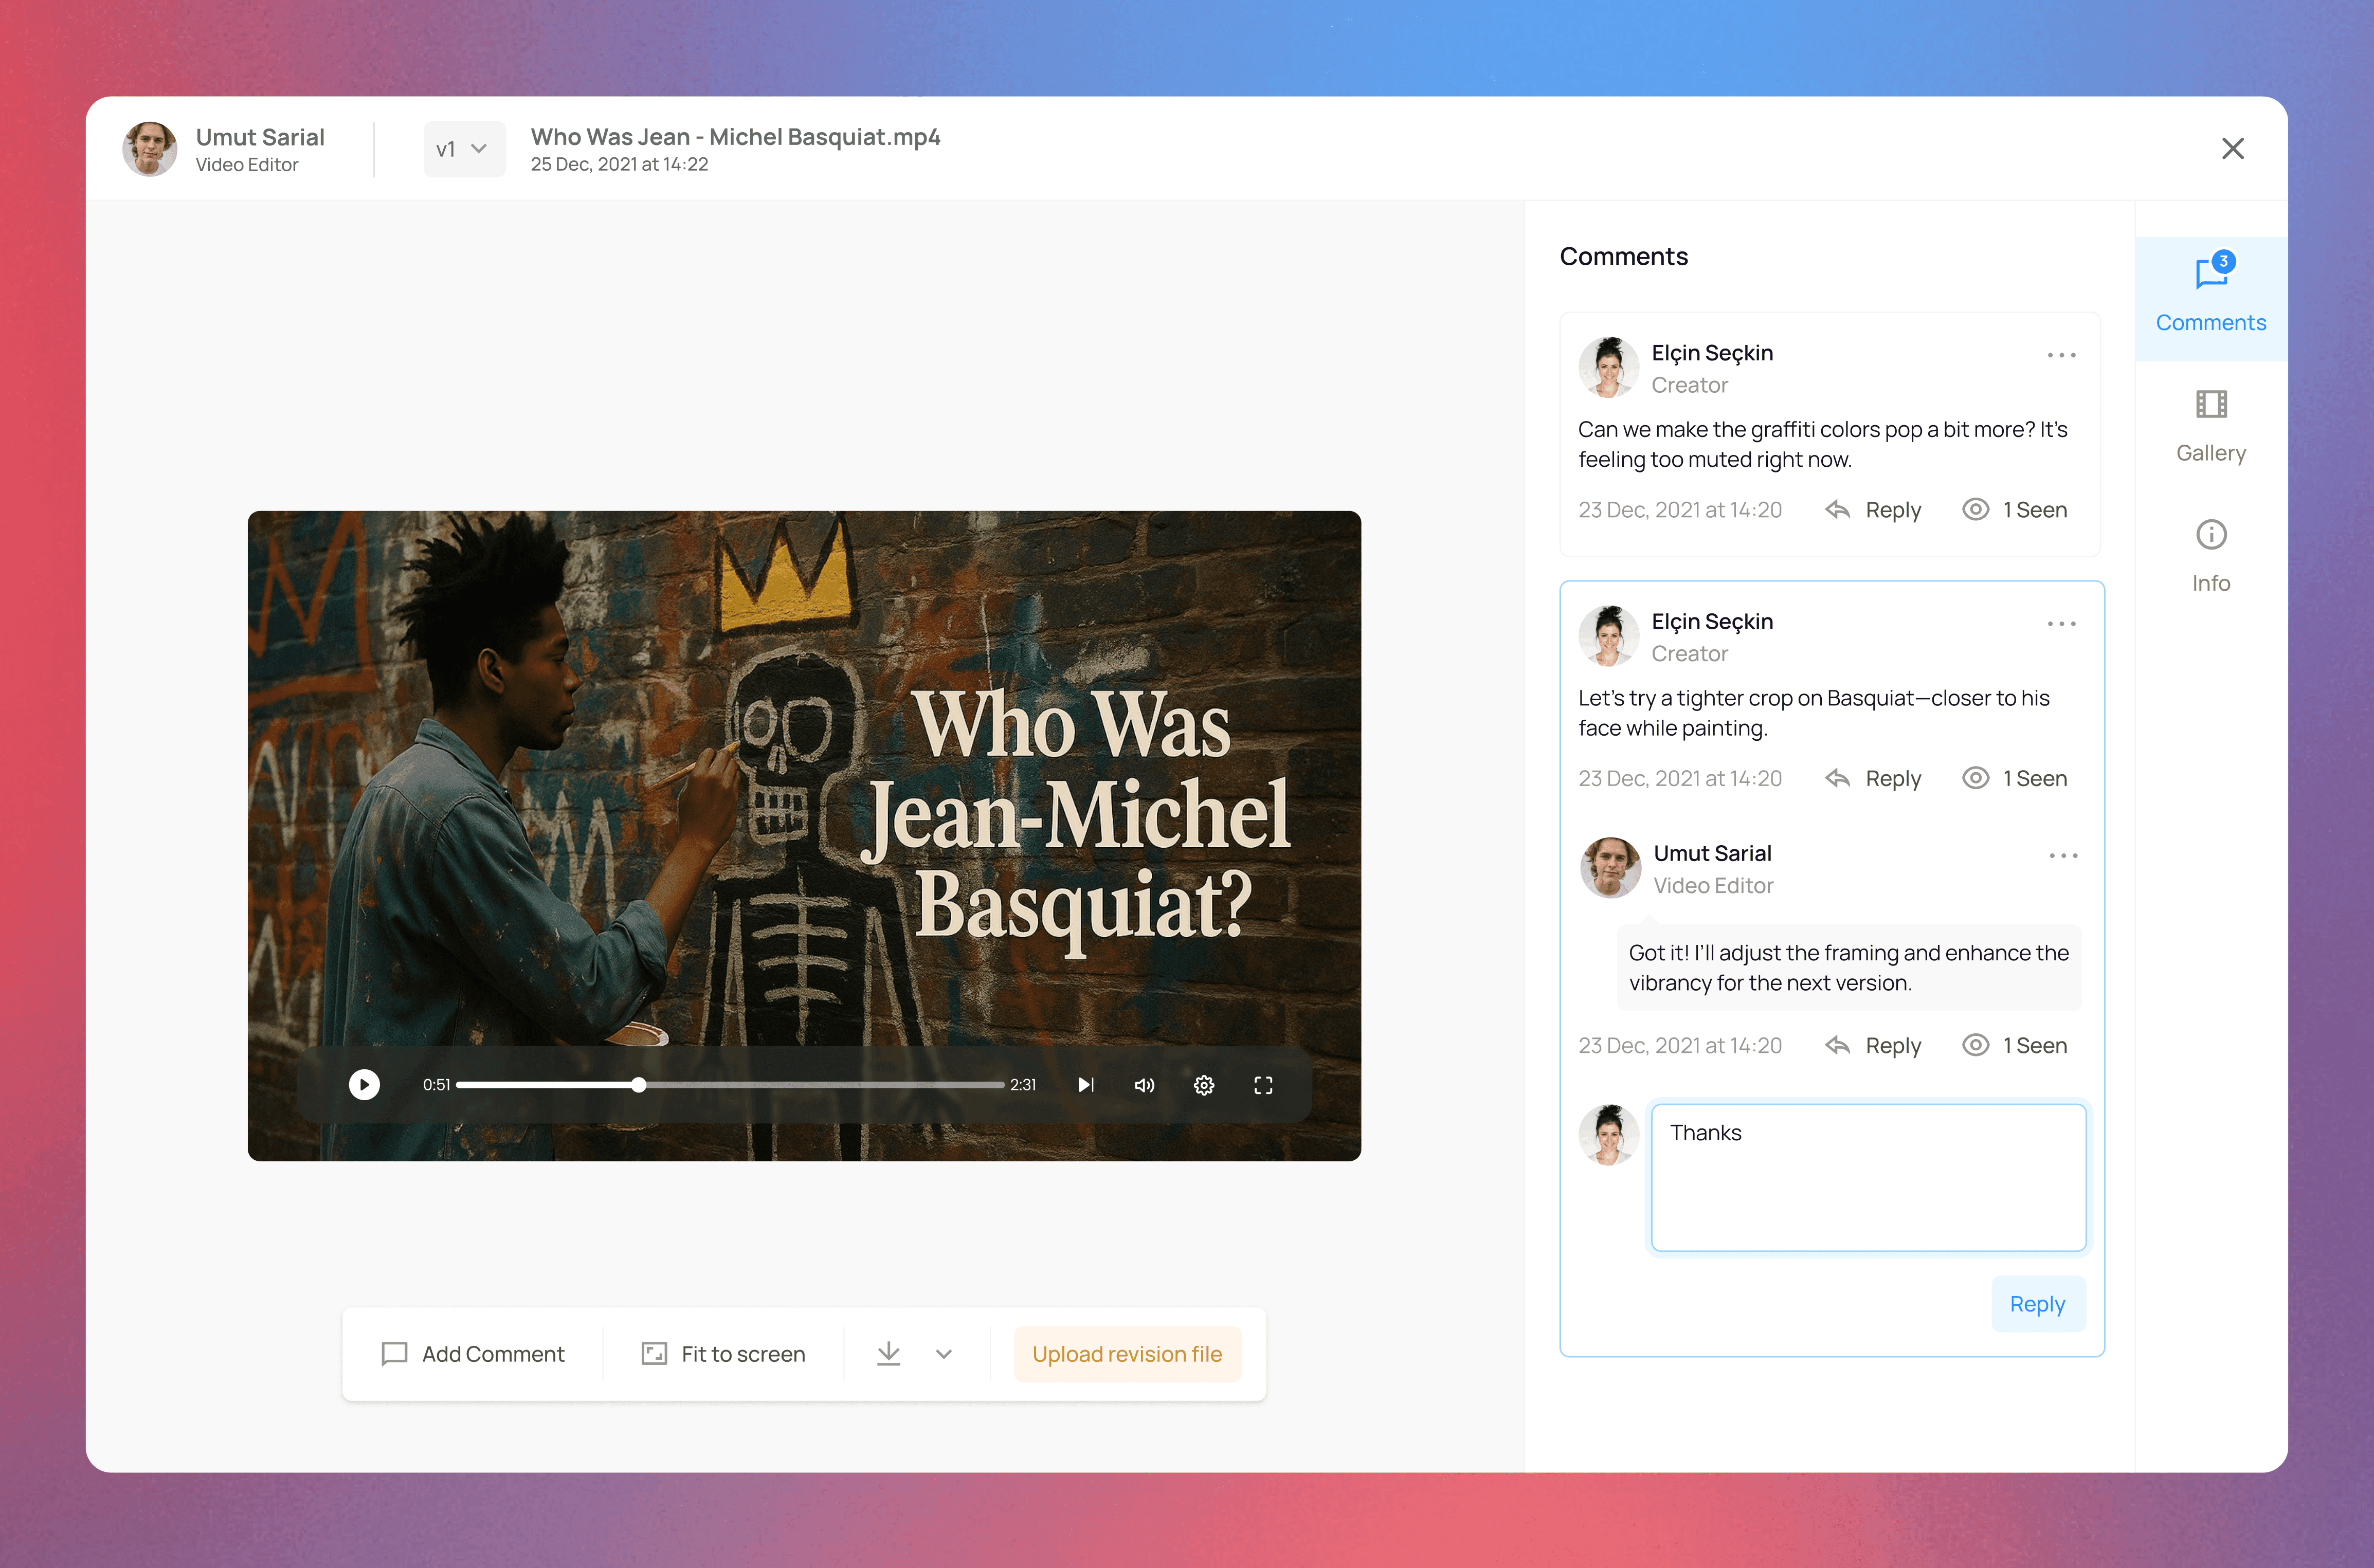Open options menu on Umut Sarial's reply

pos(2063,856)
